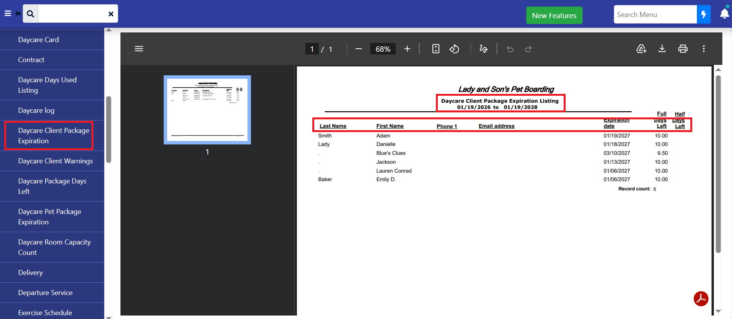732x319 pixels.
Task: Zoom out of the PDF document
Action: (358, 49)
